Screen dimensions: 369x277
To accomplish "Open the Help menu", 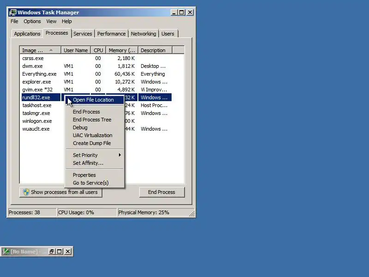I will click(66, 21).
